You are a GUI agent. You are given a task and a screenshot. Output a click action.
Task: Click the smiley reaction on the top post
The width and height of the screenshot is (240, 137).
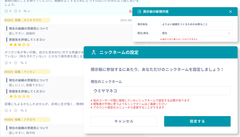coord(6,11)
